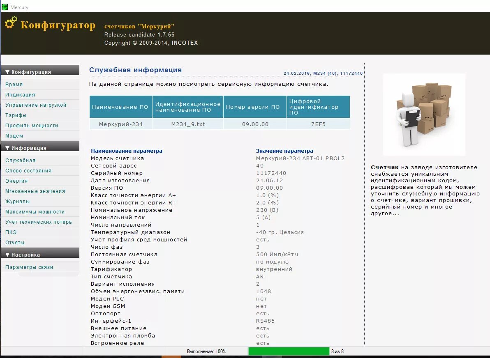The height and width of the screenshot is (358, 490).
Task: Click the Выполнение: 100% status text
Action: tap(206, 351)
